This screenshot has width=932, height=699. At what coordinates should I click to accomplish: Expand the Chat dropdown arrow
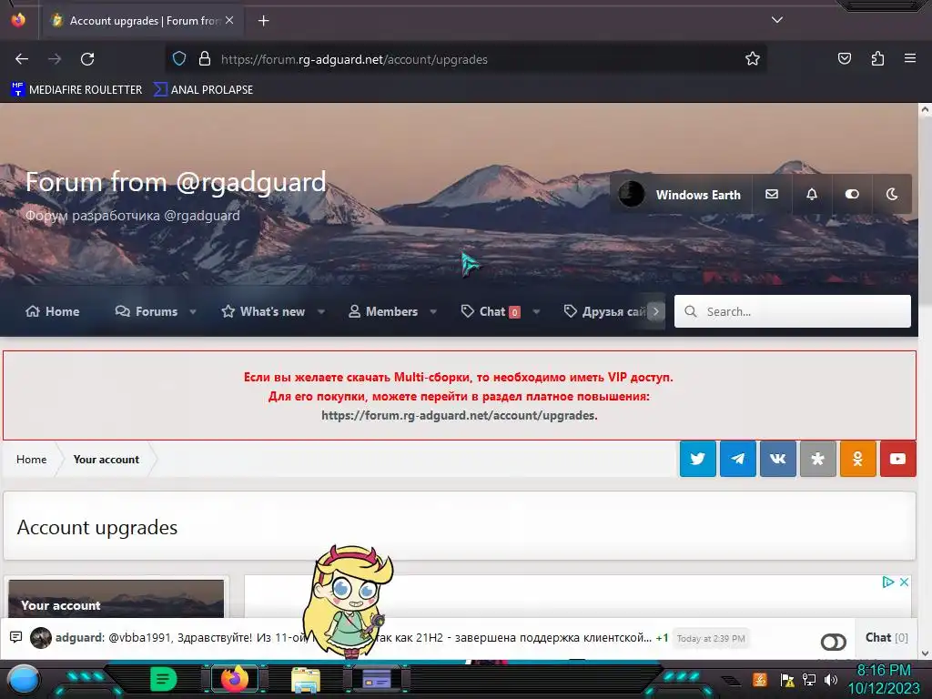click(x=536, y=311)
